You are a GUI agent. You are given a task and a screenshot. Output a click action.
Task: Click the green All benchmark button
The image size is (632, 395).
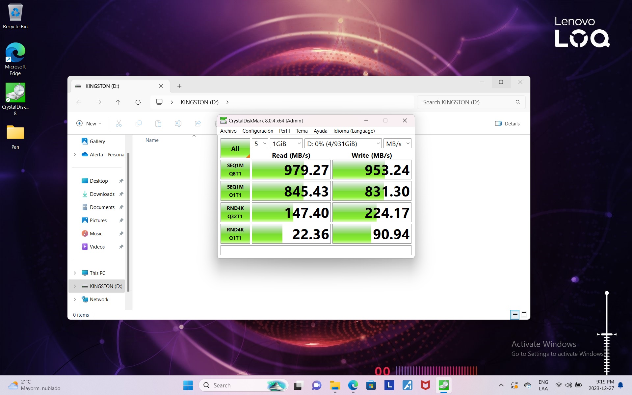pos(235,148)
